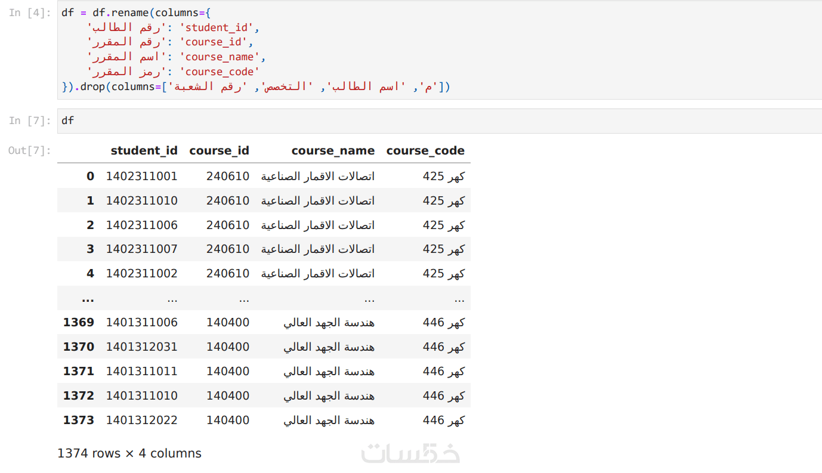Click student ID 1401311006
The image size is (822, 473).
(x=142, y=322)
